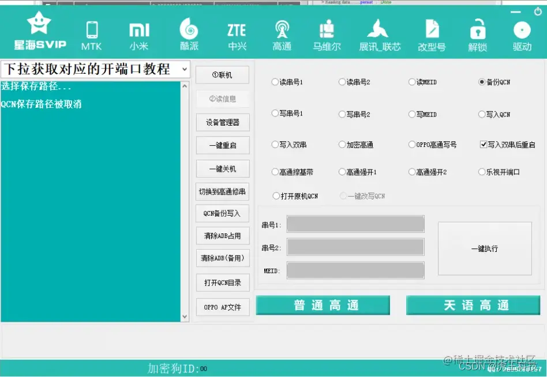Viewport: 547px width, 377px height.
Task: Open the 展讯_联芯 section
Action: [379, 33]
